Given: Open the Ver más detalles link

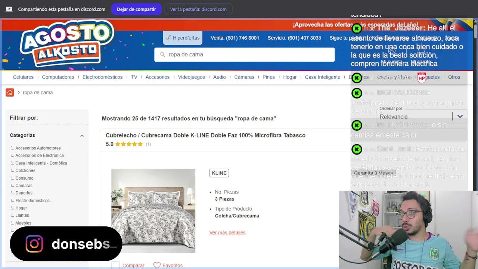Looking at the screenshot, I should (x=227, y=232).
